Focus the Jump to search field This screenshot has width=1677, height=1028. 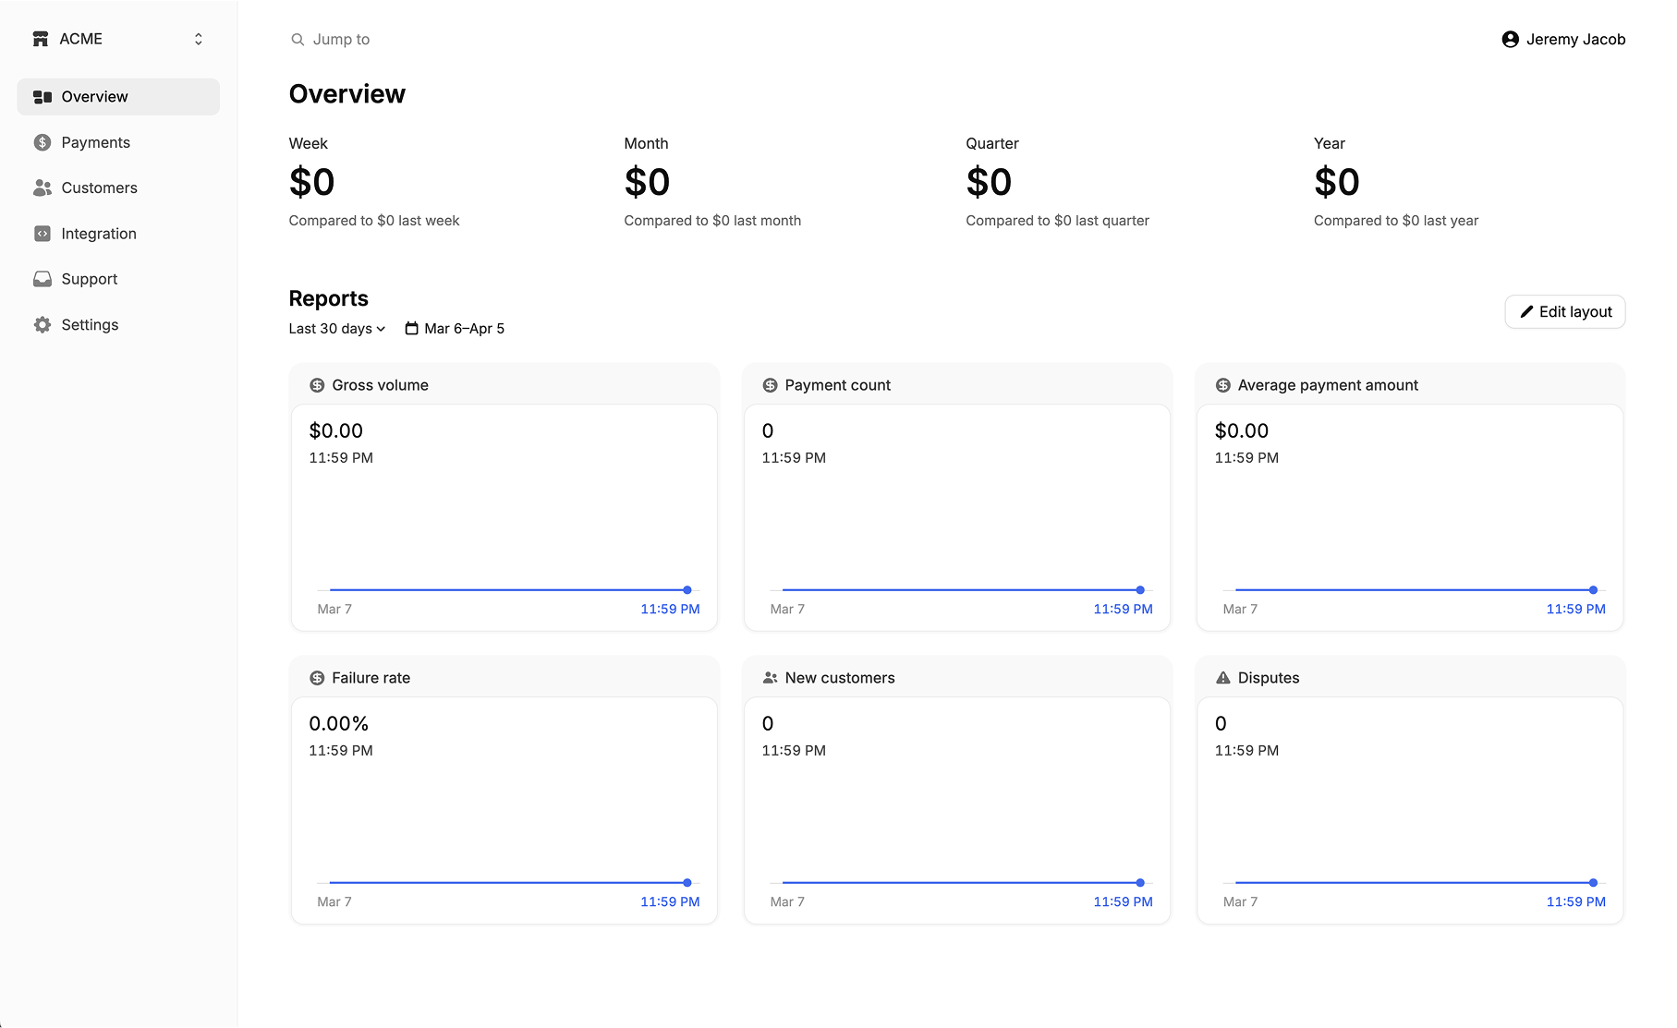(x=330, y=39)
